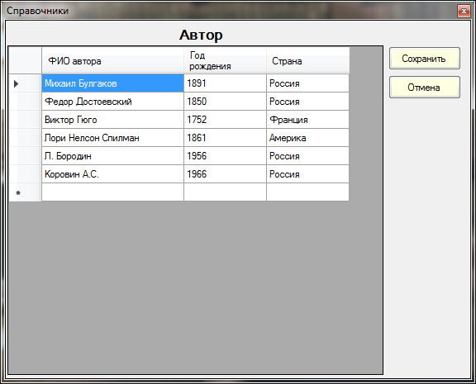Select the Коровин А.С. name cell
The width and height of the screenshot is (476, 384).
coord(112,174)
